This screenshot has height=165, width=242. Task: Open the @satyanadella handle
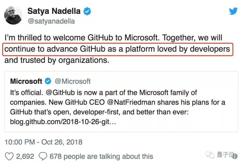click(x=51, y=21)
